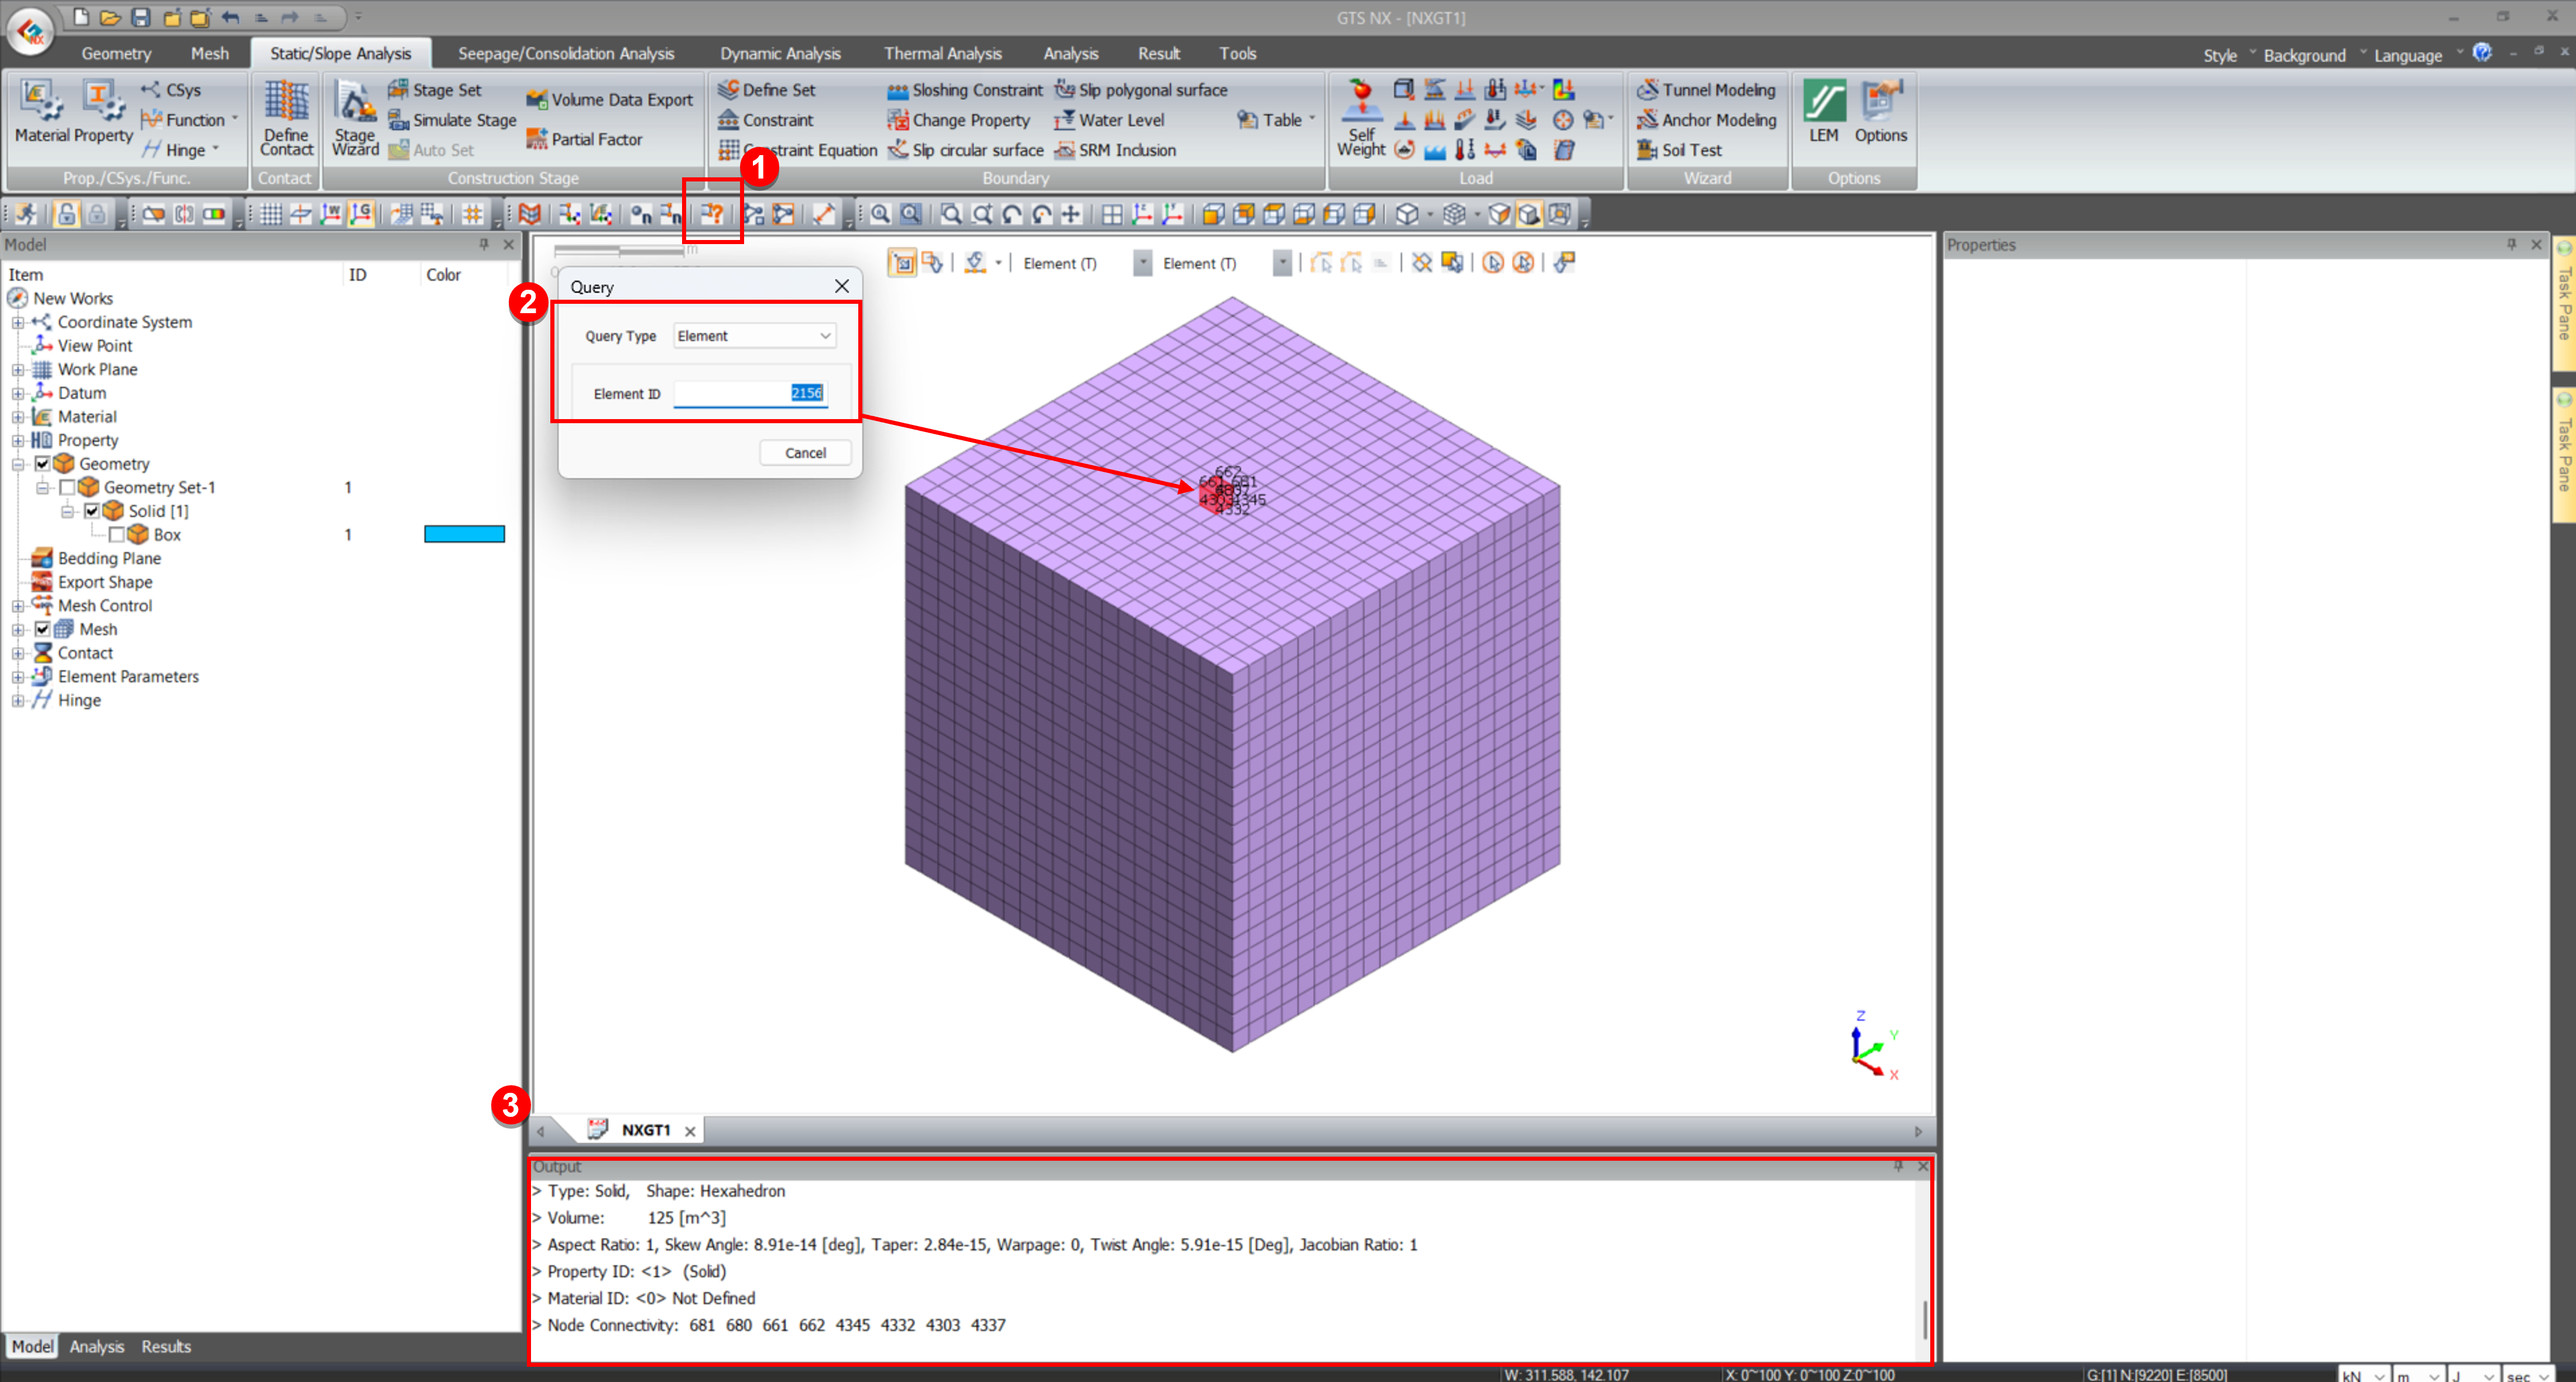This screenshot has width=2576, height=1382.
Task: Switch to the Results bottom tab
Action: 166,1347
